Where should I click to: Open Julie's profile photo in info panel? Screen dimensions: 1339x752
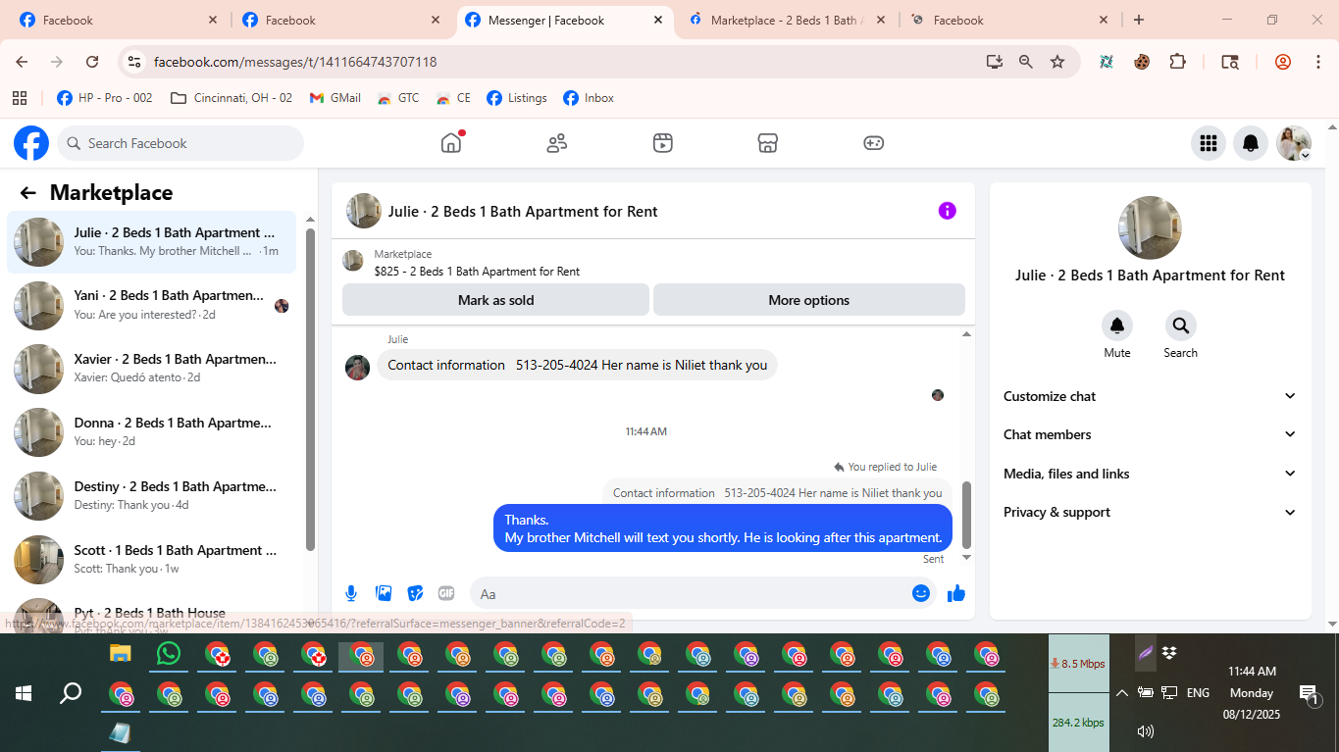(1150, 227)
